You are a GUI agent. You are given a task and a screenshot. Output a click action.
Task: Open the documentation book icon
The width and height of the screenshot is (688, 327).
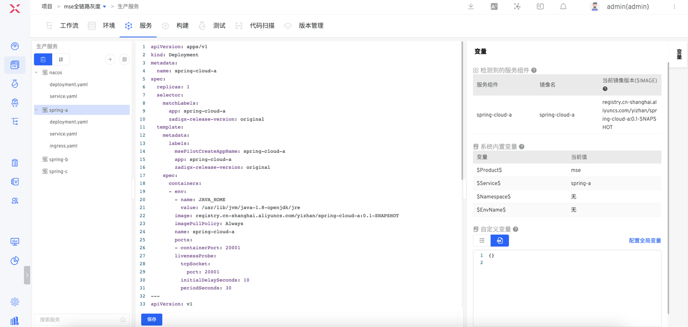[540, 6]
